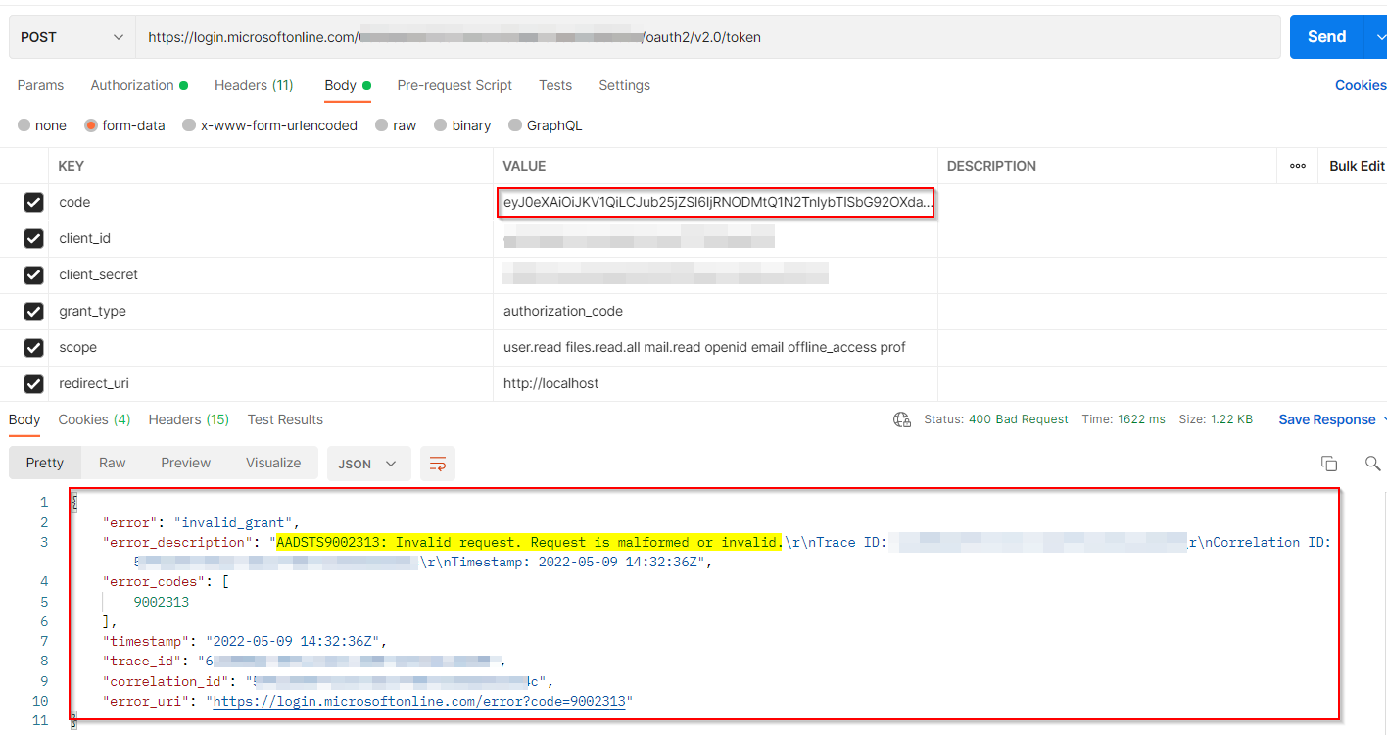1387x735 pixels.
Task: Open the Tests tab
Action: (x=555, y=85)
